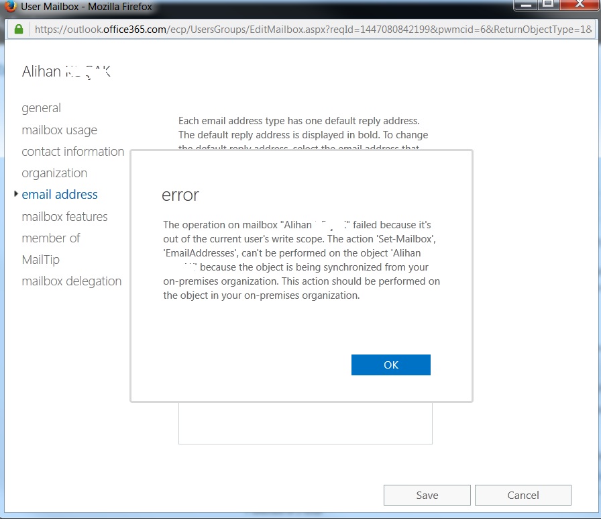Click the selection arrow beside email address
Image resolution: width=601 pixels, height=519 pixels.
click(x=16, y=194)
